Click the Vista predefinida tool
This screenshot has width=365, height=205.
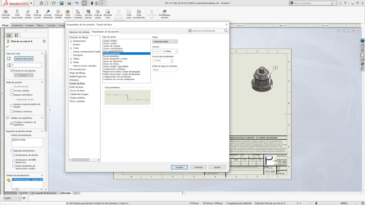[x=139, y=14]
